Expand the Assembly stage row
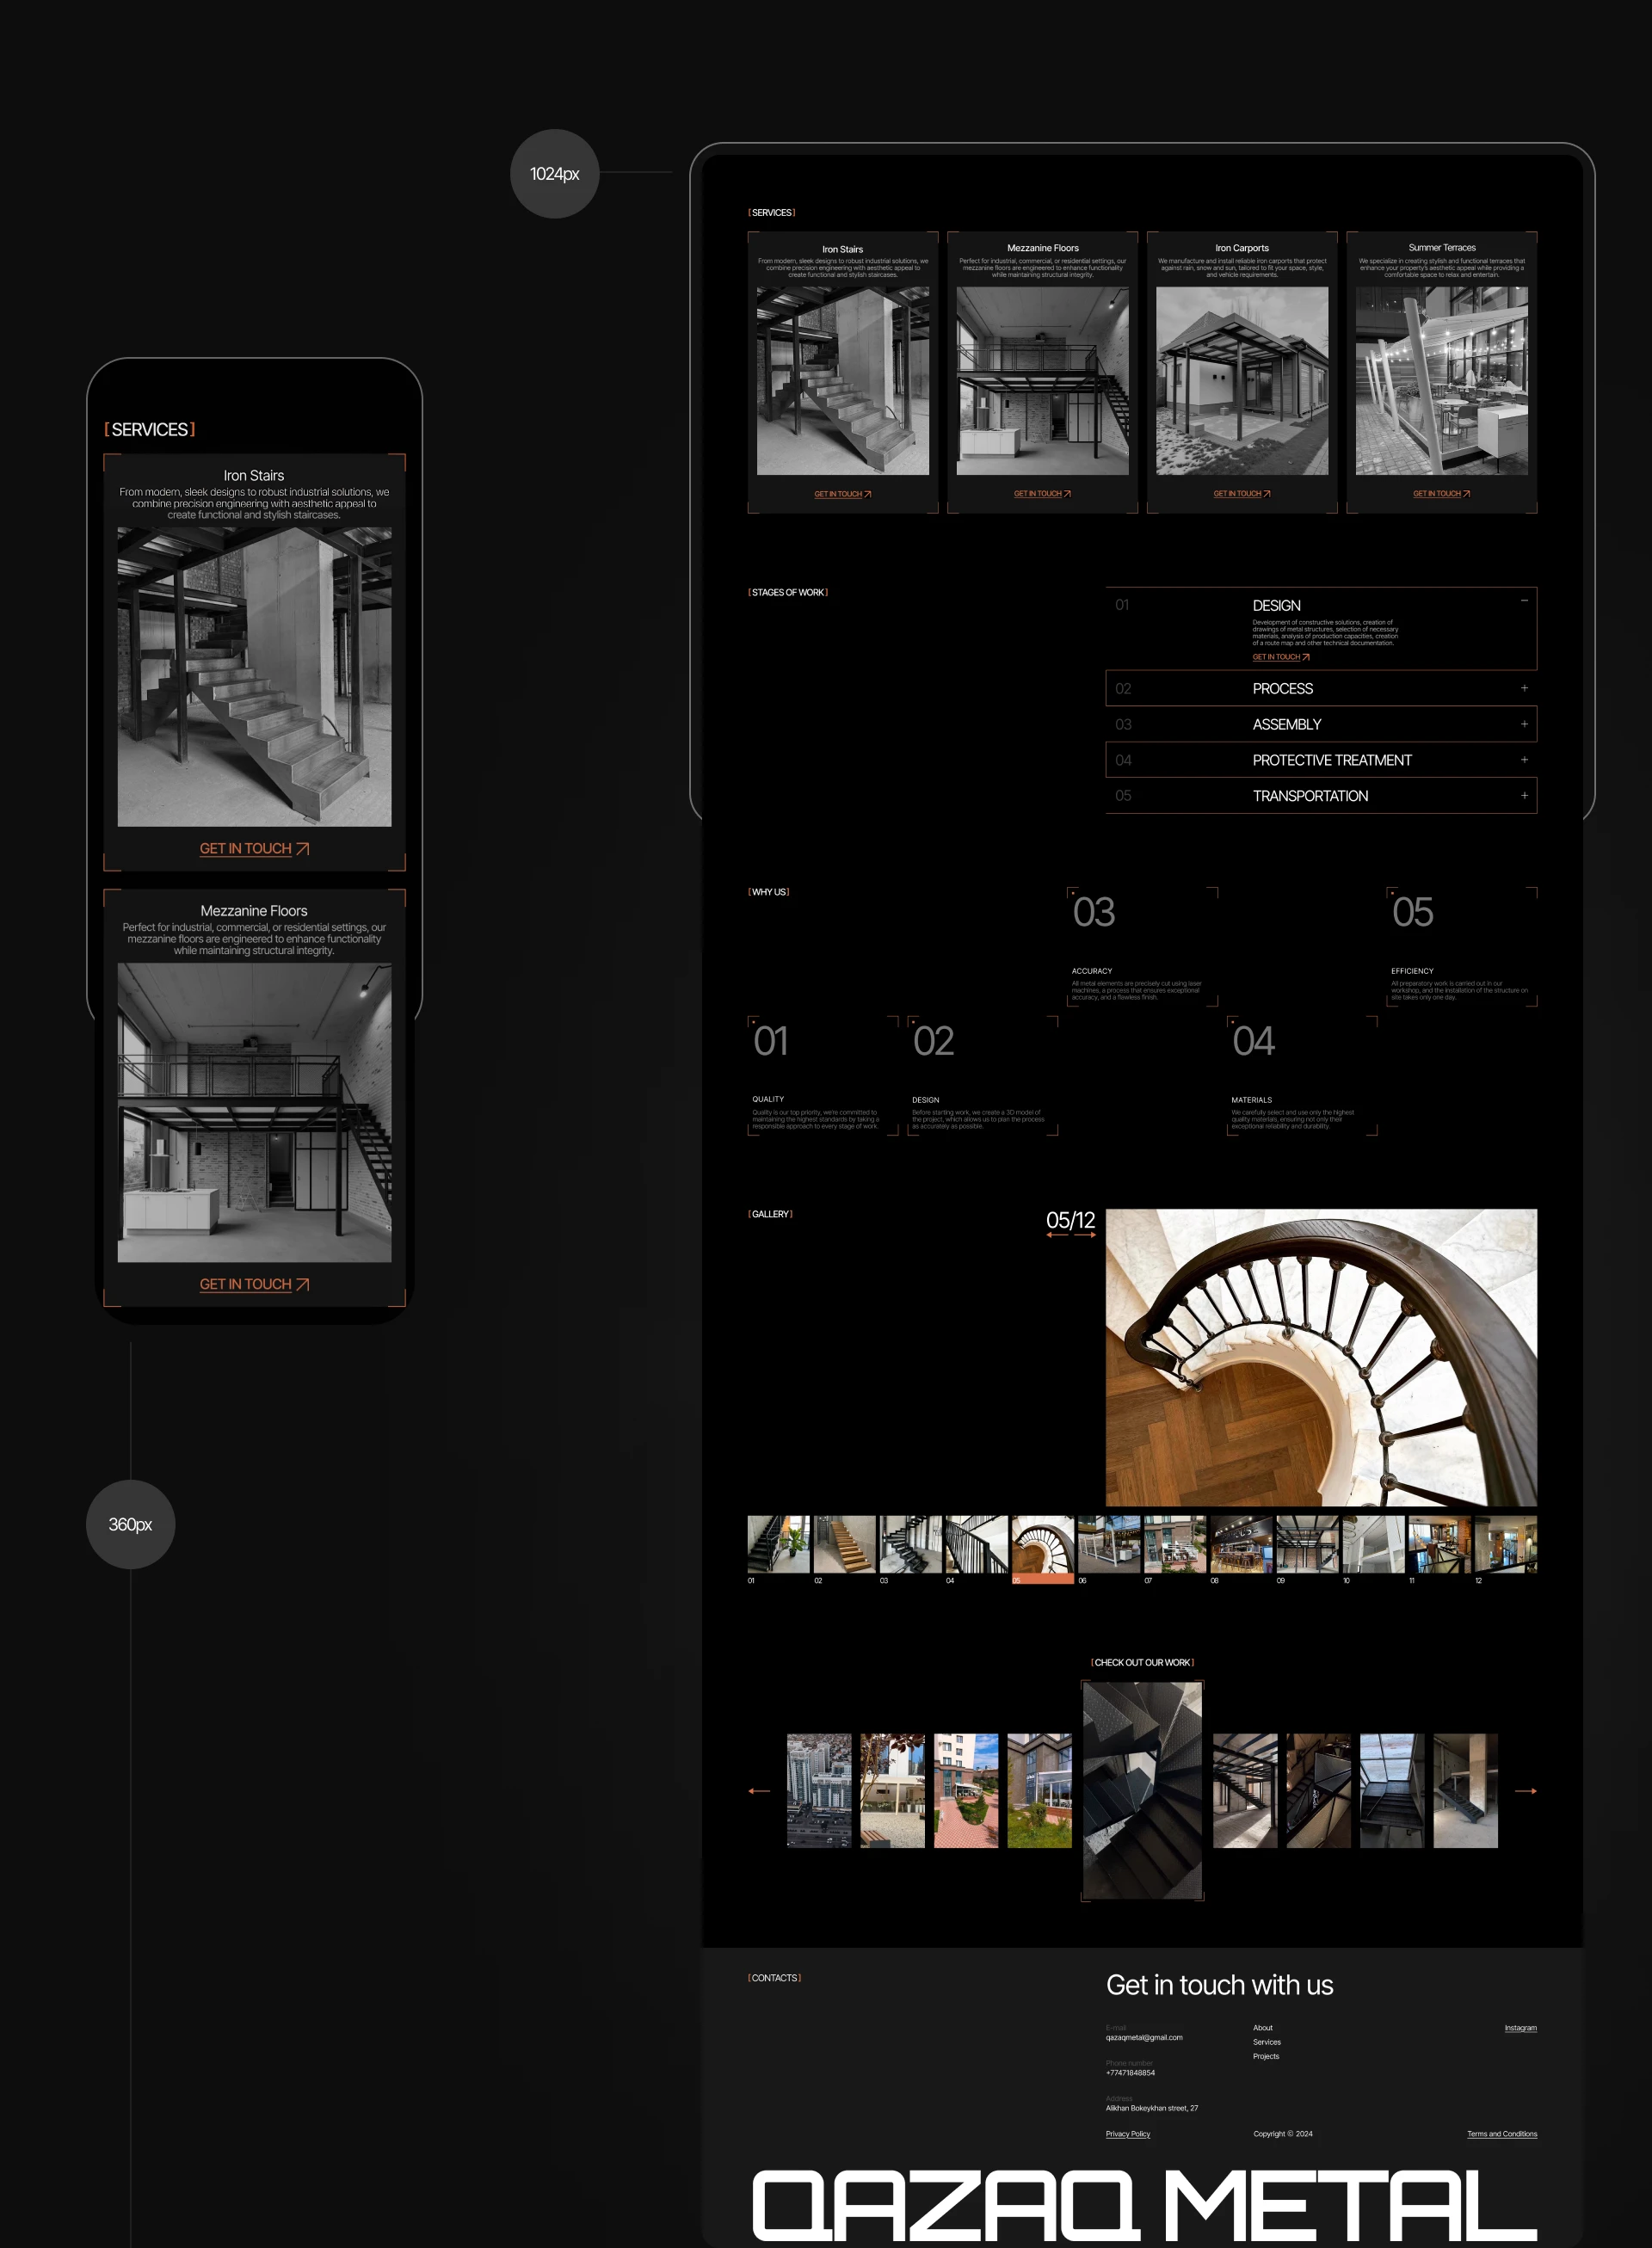Image resolution: width=1652 pixels, height=2248 pixels. (1524, 724)
